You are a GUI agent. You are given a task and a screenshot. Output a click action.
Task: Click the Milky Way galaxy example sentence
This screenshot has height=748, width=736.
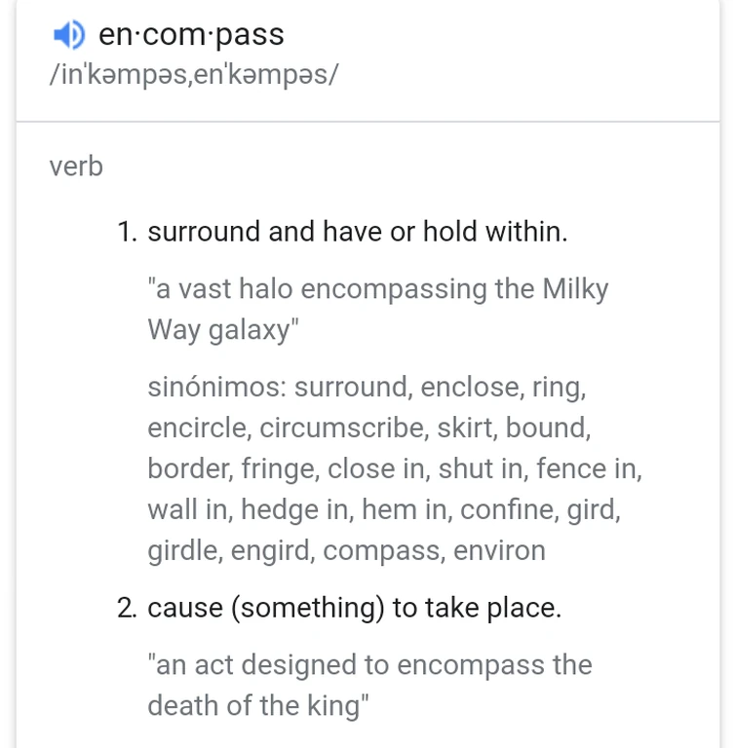pyautogui.click(x=377, y=309)
